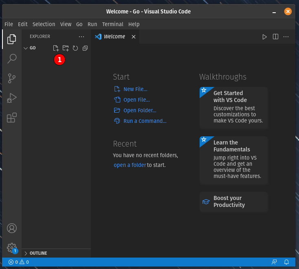Screen dimensions: 299x269
Task: Click the Run a Command... link
Action: 140,121
